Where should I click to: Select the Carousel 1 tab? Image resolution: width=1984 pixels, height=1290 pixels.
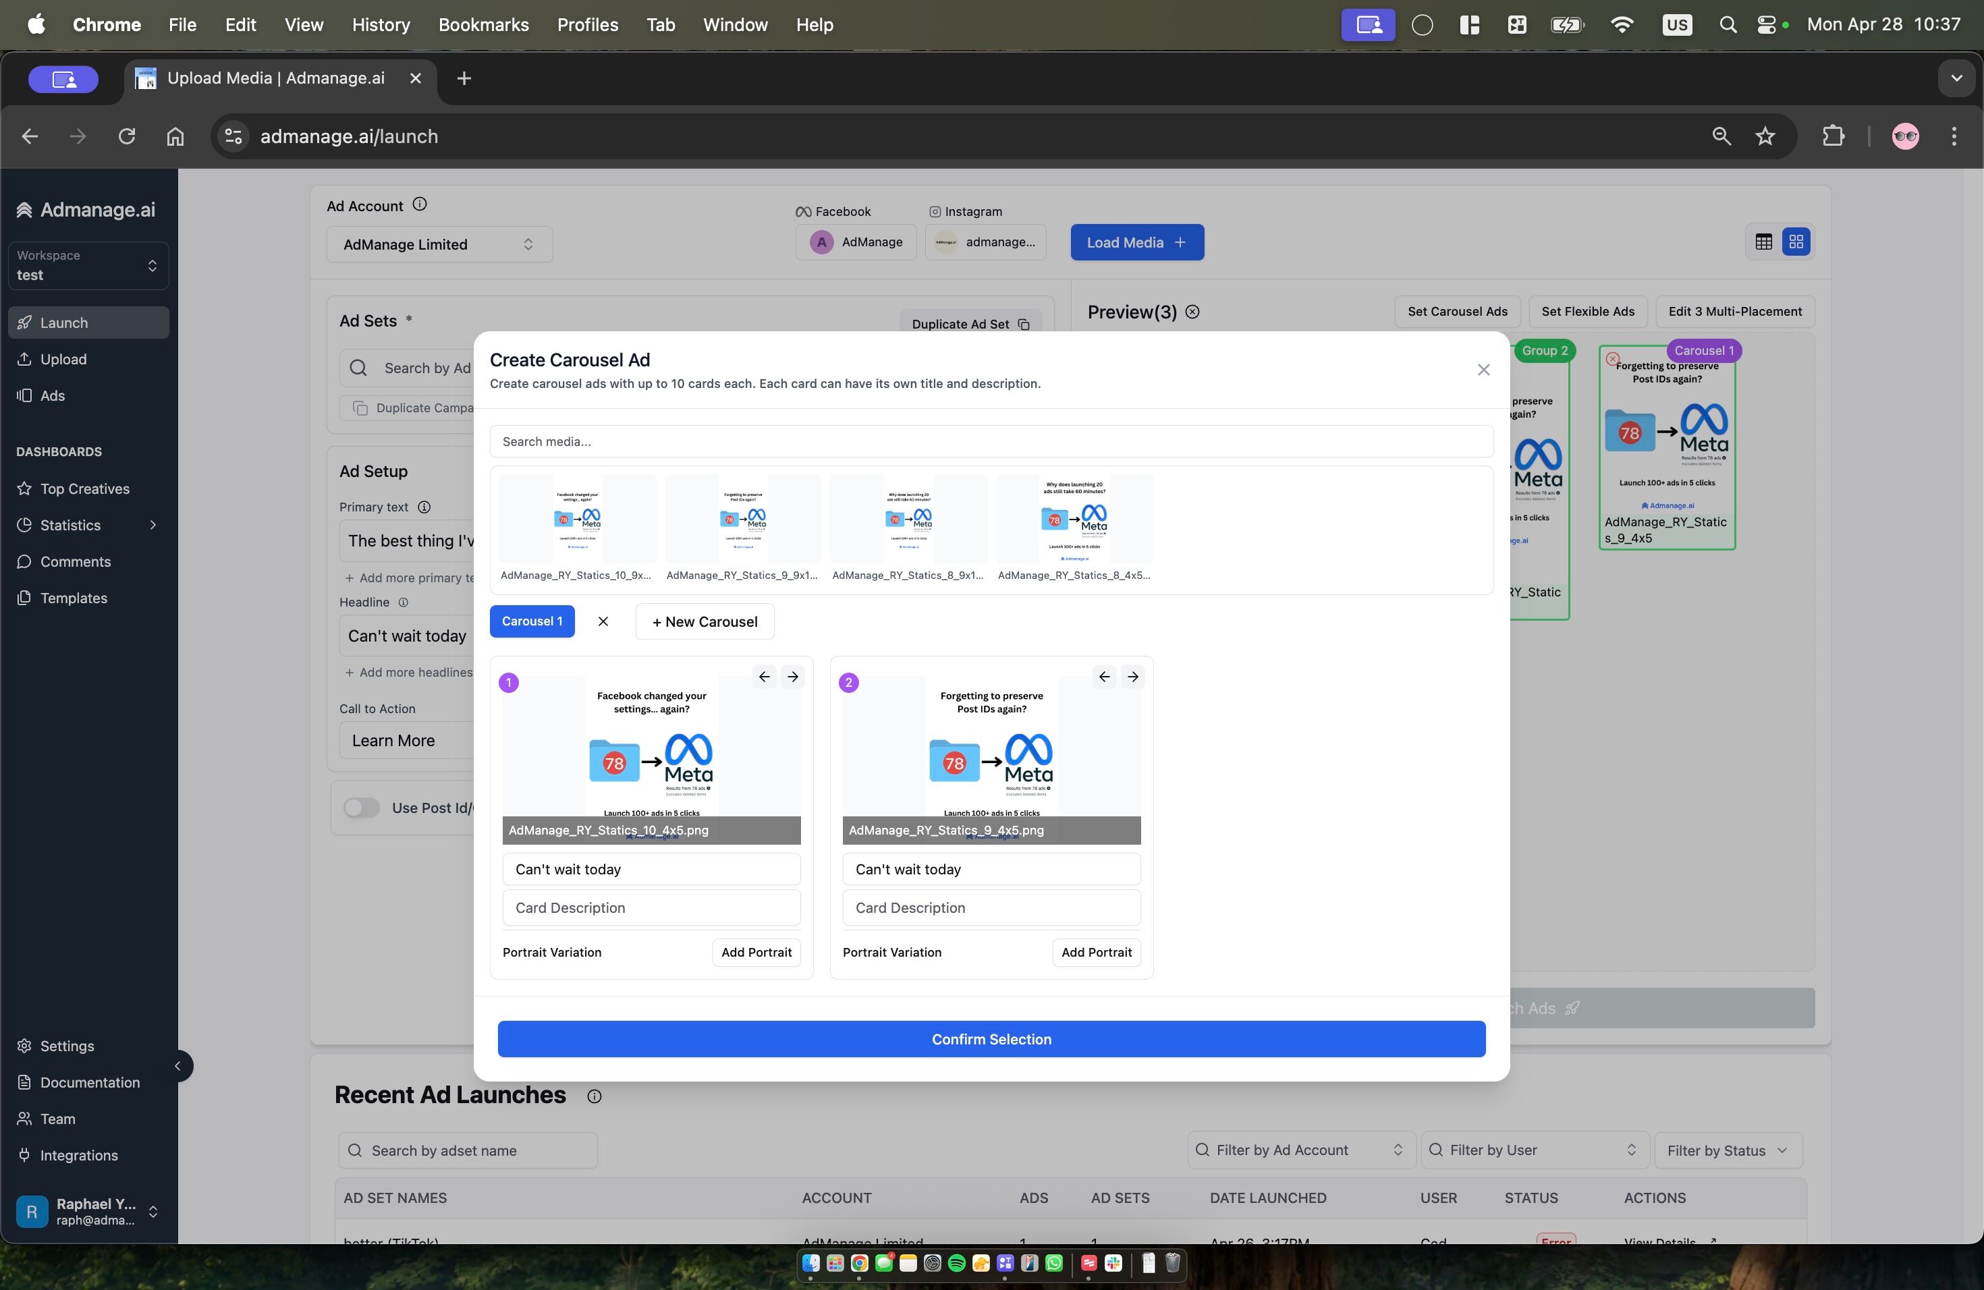click(532, 621)
